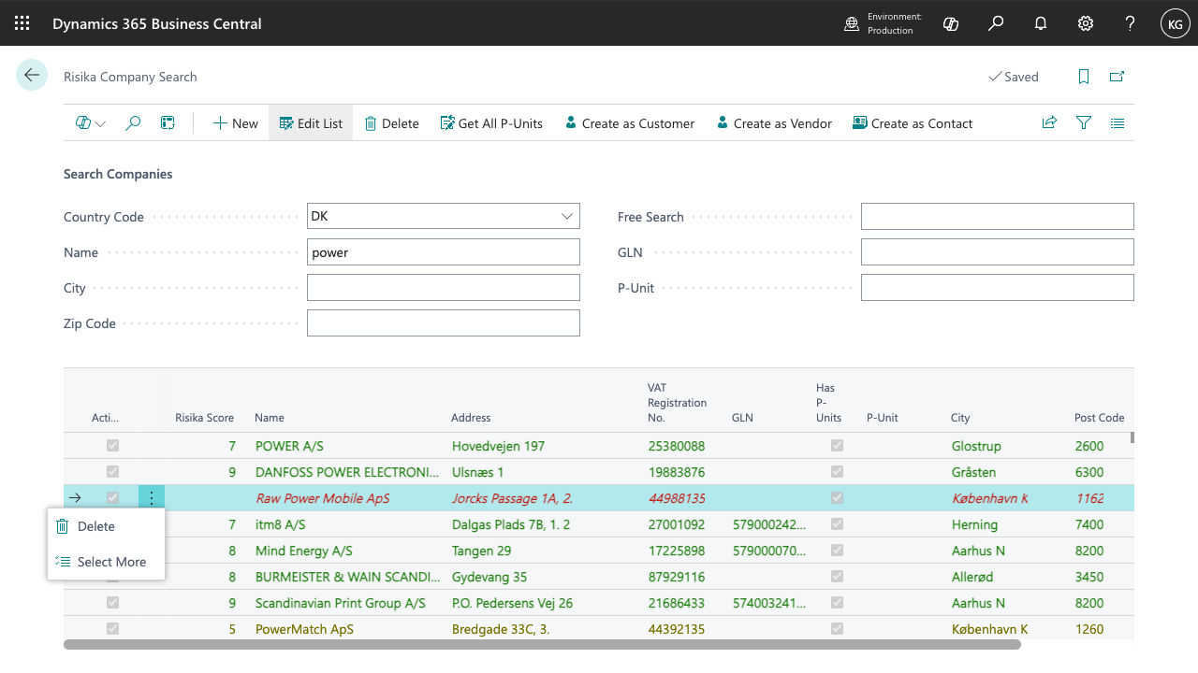The height and width of the screenshot is (673, 1198).
Task: Sort by Name column header
Action: click(270, 418)
